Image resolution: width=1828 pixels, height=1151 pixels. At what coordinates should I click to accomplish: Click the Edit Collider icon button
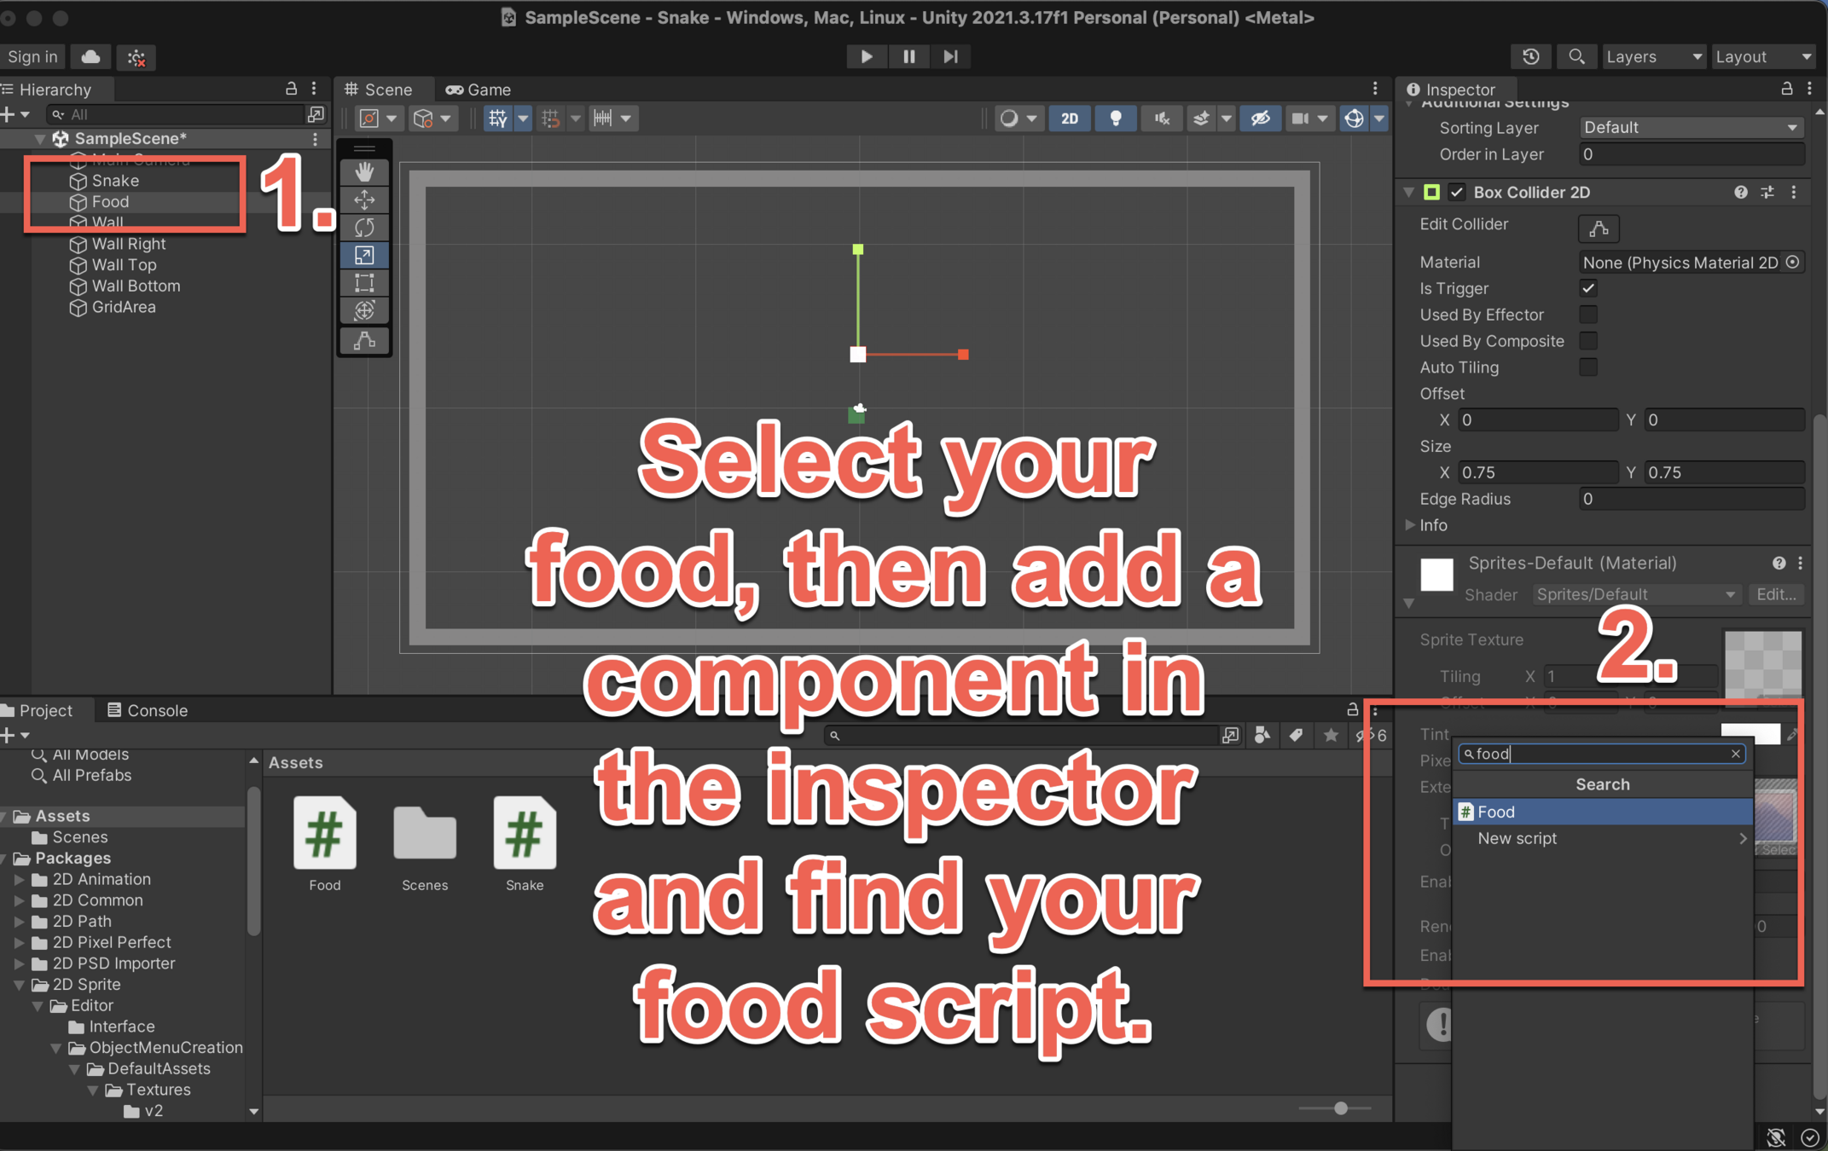1599,228
